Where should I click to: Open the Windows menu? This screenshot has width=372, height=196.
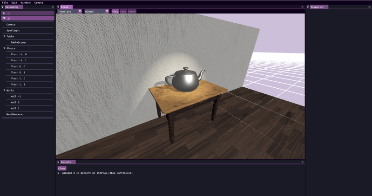26,3
